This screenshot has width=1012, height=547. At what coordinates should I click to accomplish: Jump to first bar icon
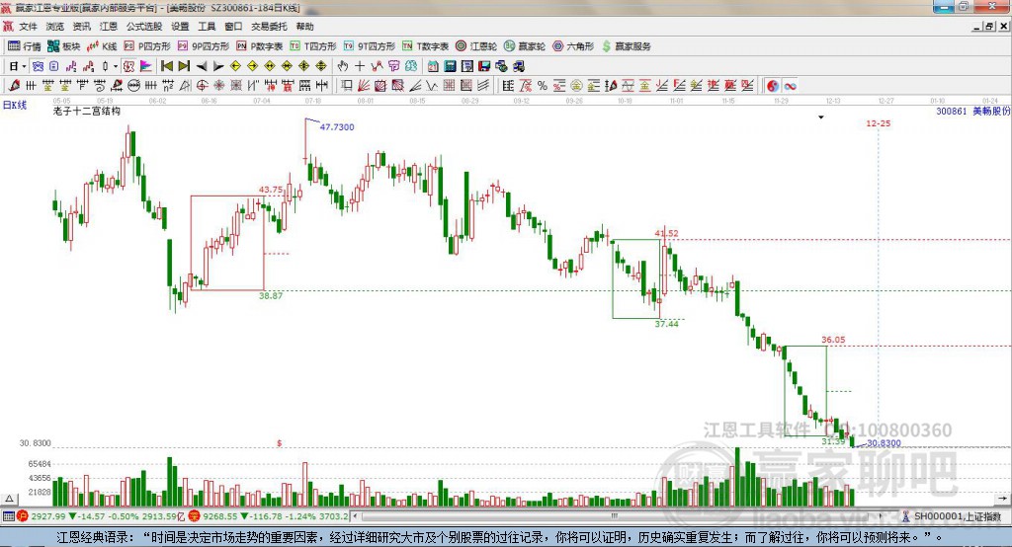(167, 66)
